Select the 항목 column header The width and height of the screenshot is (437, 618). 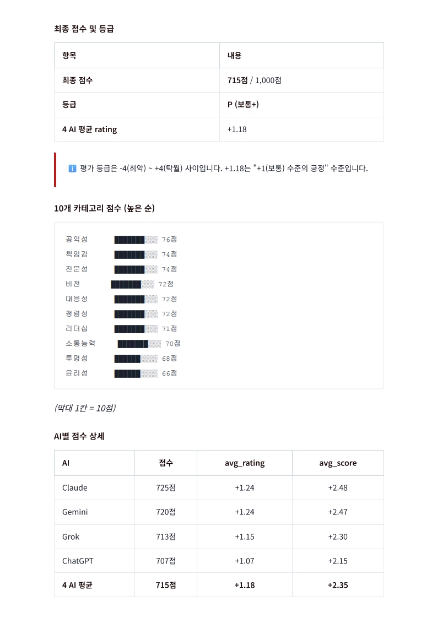[69, 56]
